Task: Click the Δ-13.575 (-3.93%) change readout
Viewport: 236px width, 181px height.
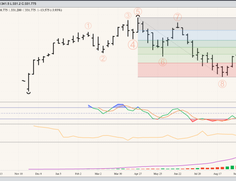Action: click(49, 10)
